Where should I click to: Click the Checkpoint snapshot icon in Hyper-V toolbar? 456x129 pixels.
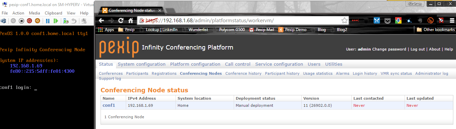click(66, 21)
